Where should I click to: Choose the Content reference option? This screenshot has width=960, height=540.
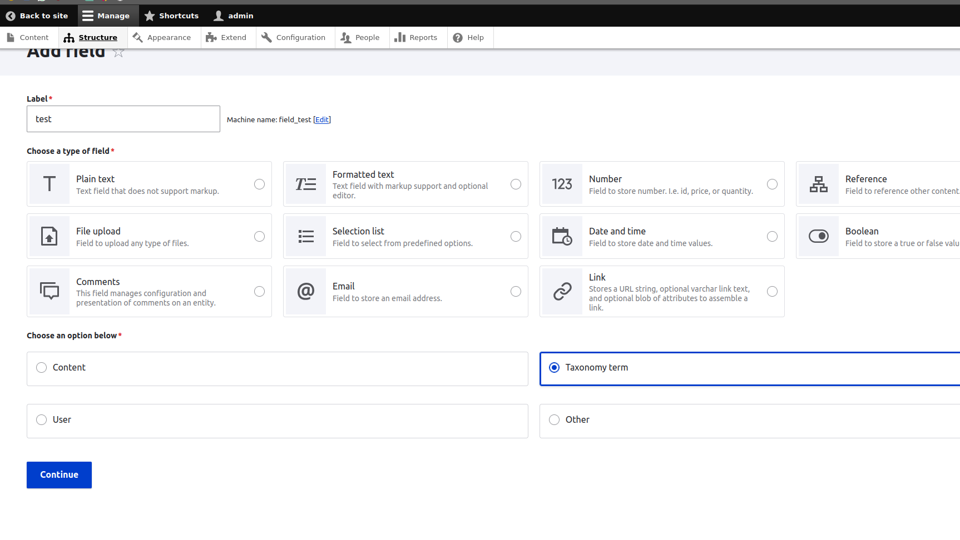point(42,367)
